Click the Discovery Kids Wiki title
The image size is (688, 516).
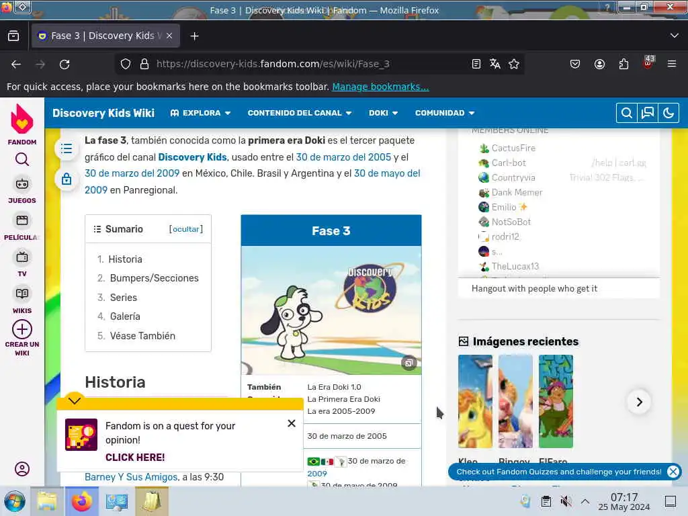point(103,113)
